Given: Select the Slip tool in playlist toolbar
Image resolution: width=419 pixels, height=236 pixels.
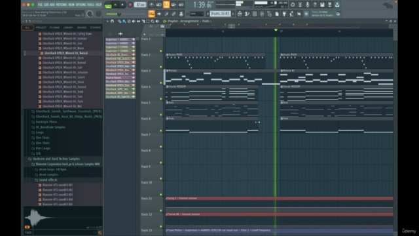Looking at the screenshot, I should (x=138, y=21).
